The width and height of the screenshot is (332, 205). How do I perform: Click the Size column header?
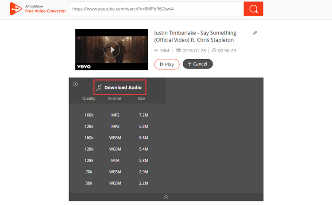click(141, 98)
